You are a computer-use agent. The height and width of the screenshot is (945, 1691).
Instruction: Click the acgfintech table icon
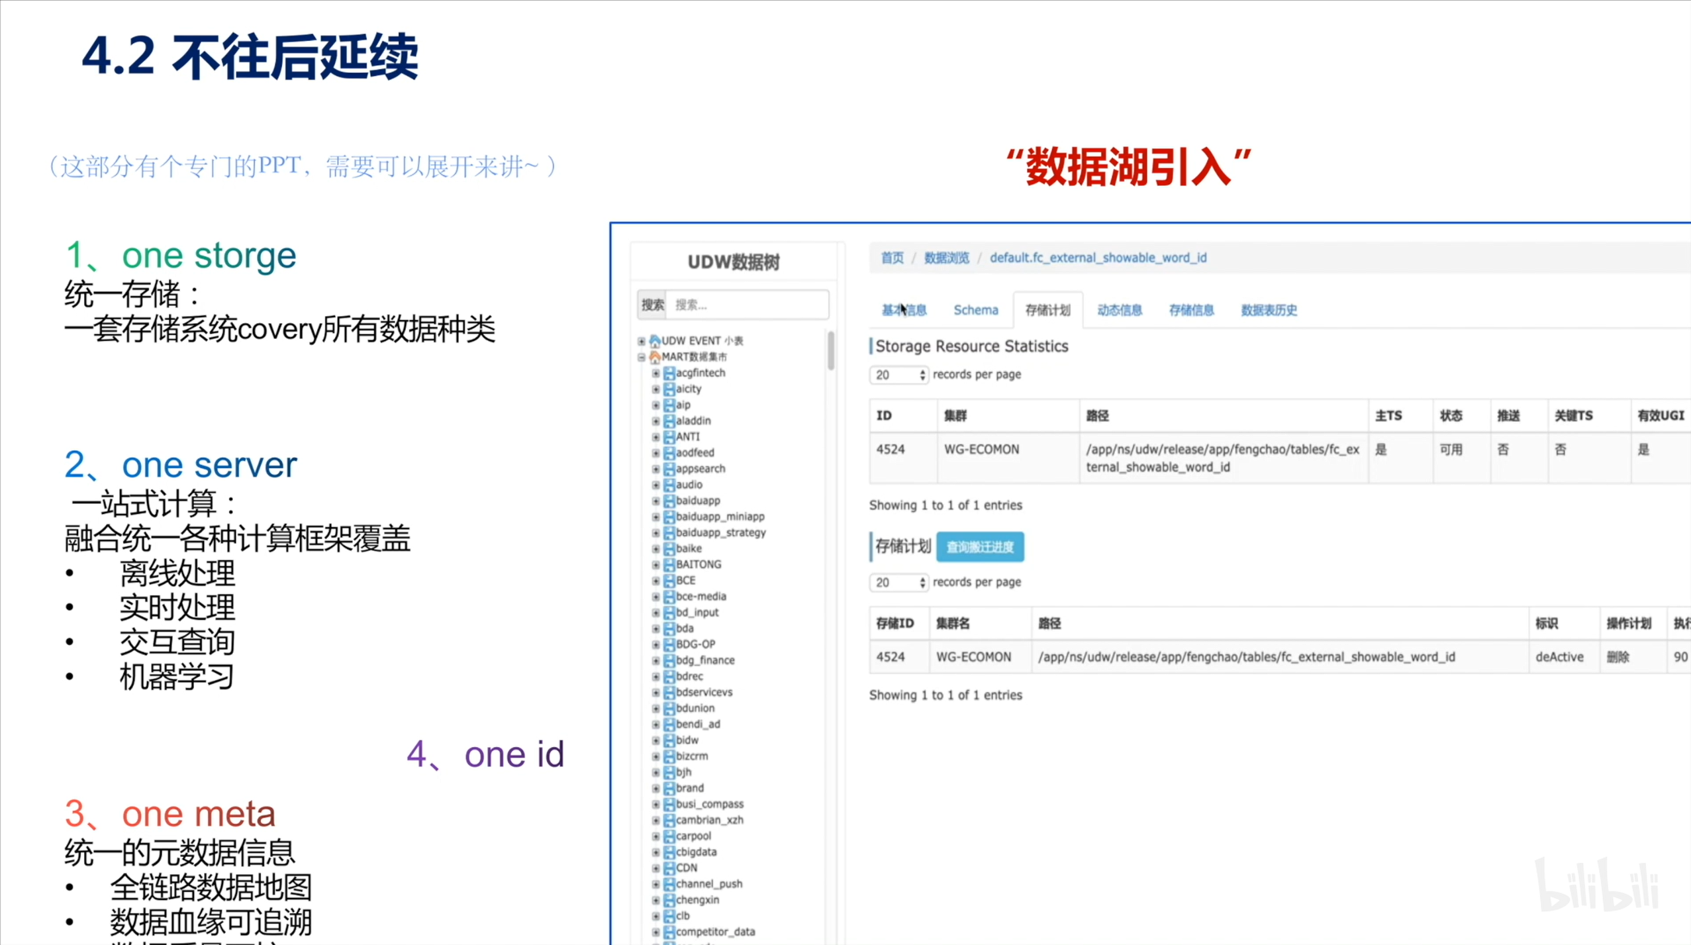pyautogui.click(x=669, y=373)
